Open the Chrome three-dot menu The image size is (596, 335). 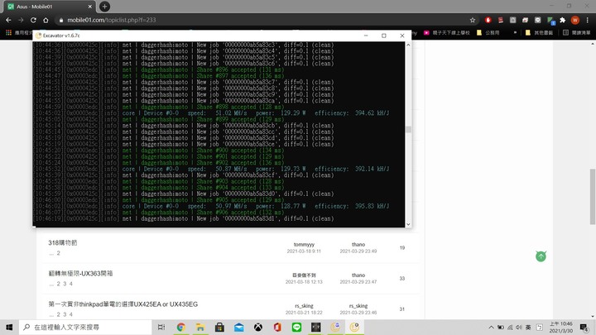coord(588,20)
